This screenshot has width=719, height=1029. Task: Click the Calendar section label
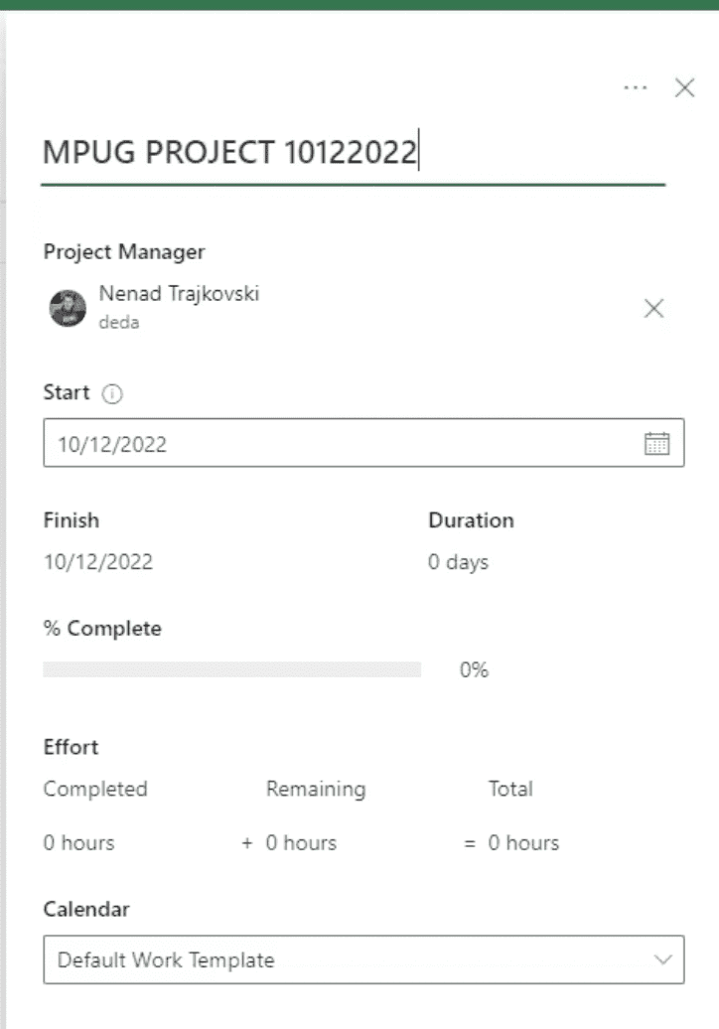[x=86, y=909]
